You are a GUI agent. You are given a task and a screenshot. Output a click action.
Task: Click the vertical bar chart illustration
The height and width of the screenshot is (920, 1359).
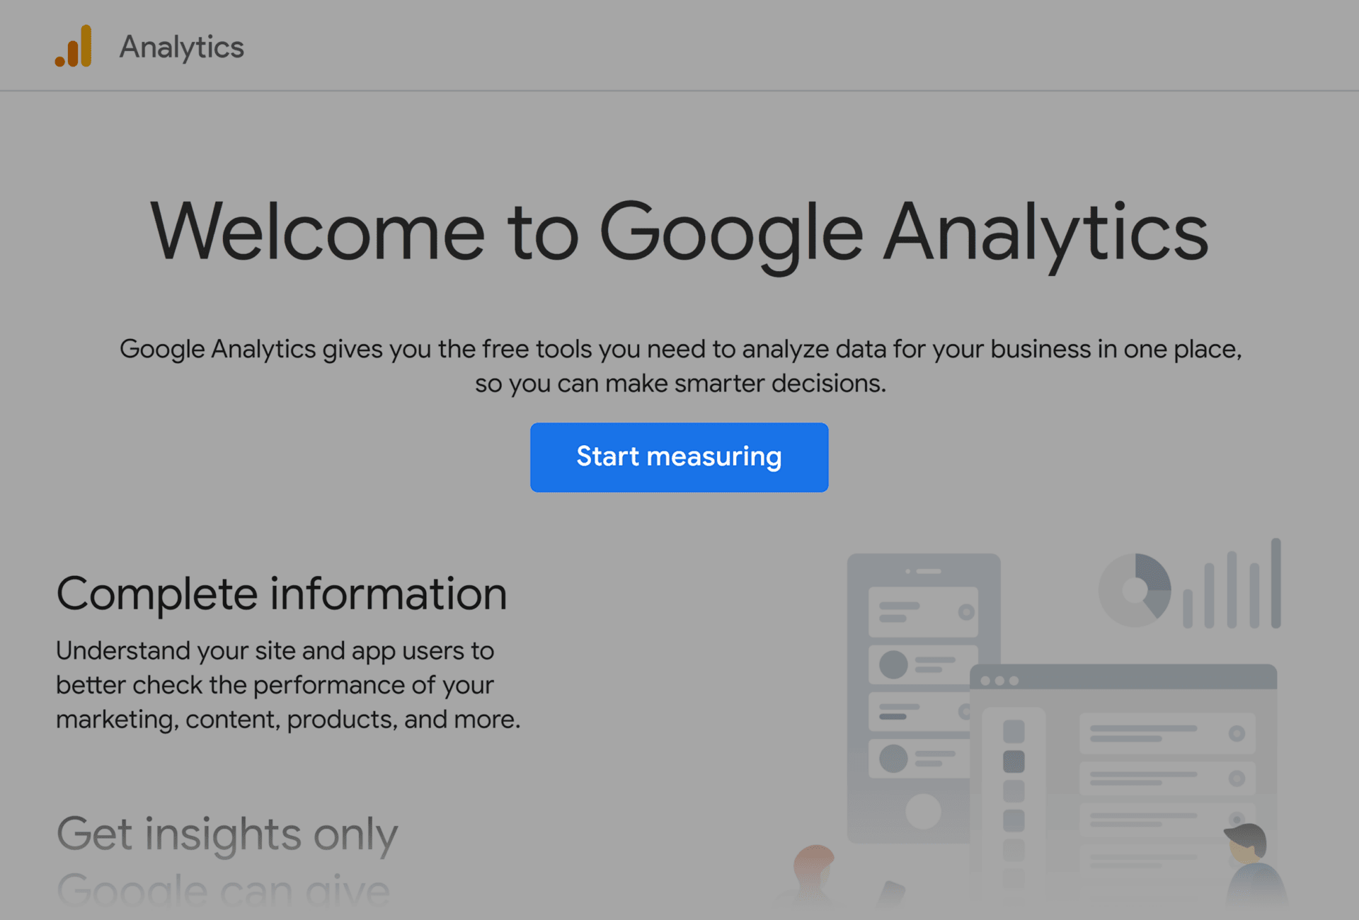click(x=1232, y=586)
